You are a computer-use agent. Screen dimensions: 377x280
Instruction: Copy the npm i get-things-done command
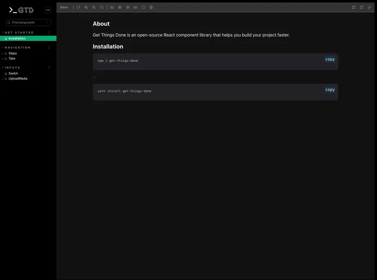329,59
